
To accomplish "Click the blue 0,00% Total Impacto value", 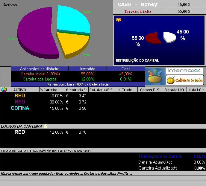I will [199, 156].
